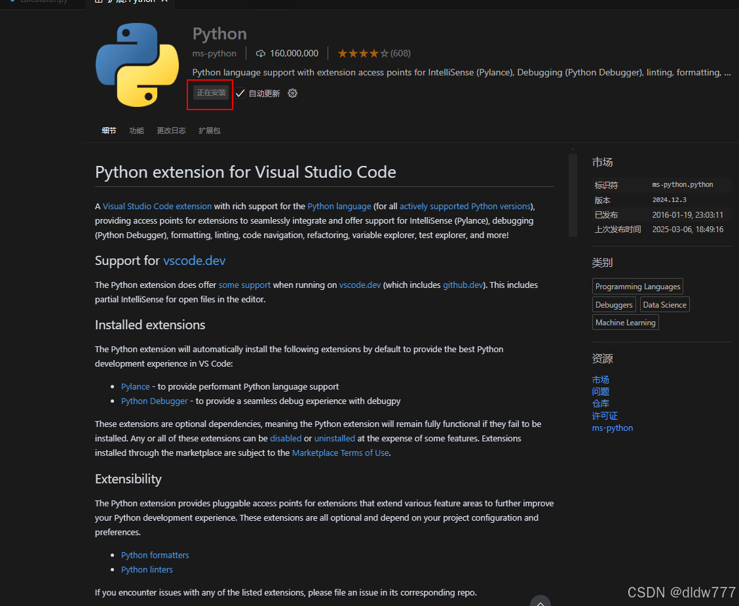Open the 市场 marketplace resource link

pyautogui.click(x=600, y=380)
